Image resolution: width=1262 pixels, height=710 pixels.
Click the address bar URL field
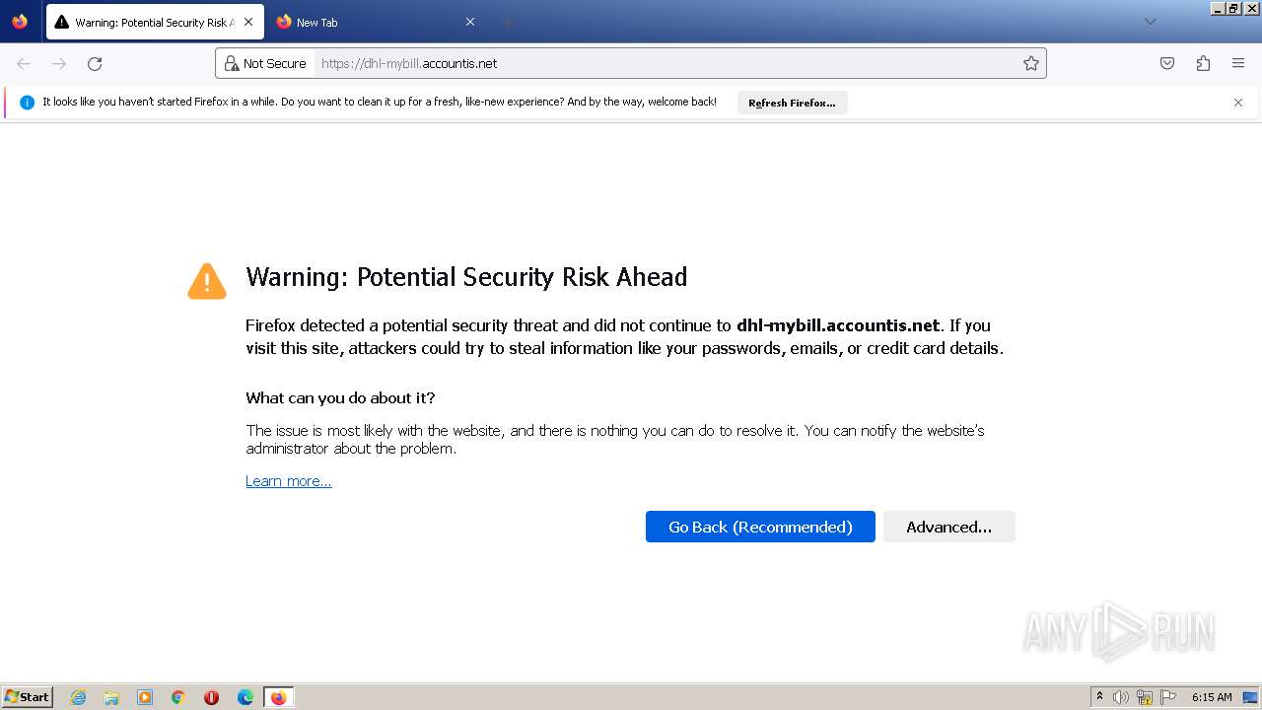click(661, 63)
